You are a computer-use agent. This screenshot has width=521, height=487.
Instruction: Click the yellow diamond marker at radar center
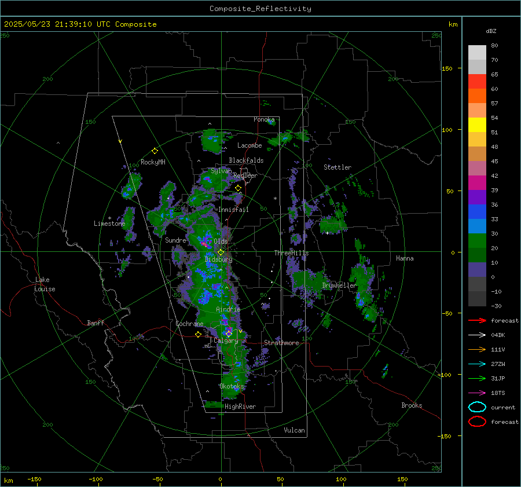pyautogui.click(x=221, y=252)
